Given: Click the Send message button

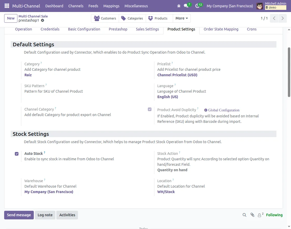Looking at the screenshot, I should point(19,215).
